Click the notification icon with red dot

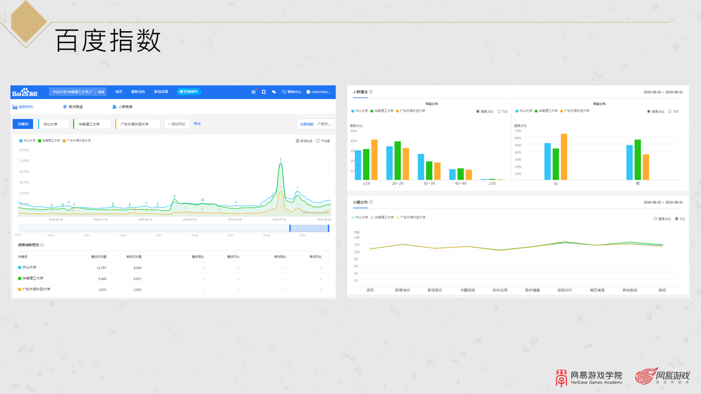[254, 92]
